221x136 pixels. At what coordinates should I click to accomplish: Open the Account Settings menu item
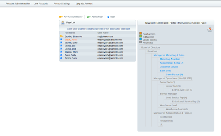(62, 4)
